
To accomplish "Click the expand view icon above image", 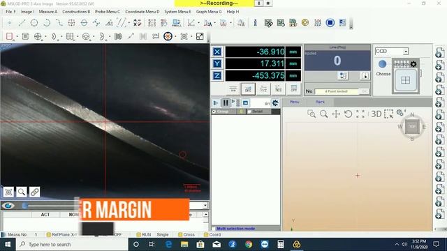I will [200, 36].
